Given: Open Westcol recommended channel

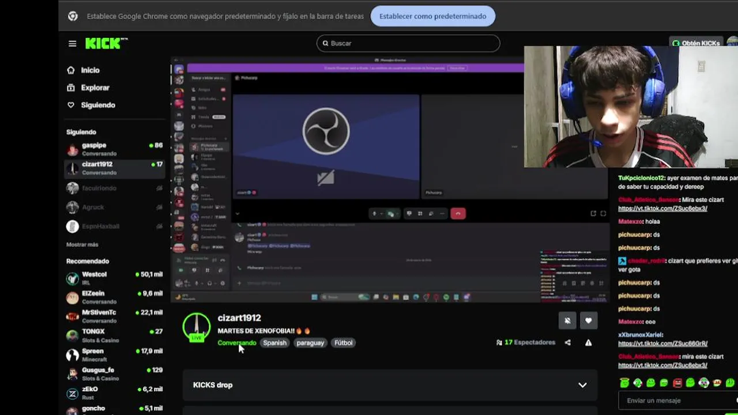Looking at the screenshot, I should tap(114, 278).
